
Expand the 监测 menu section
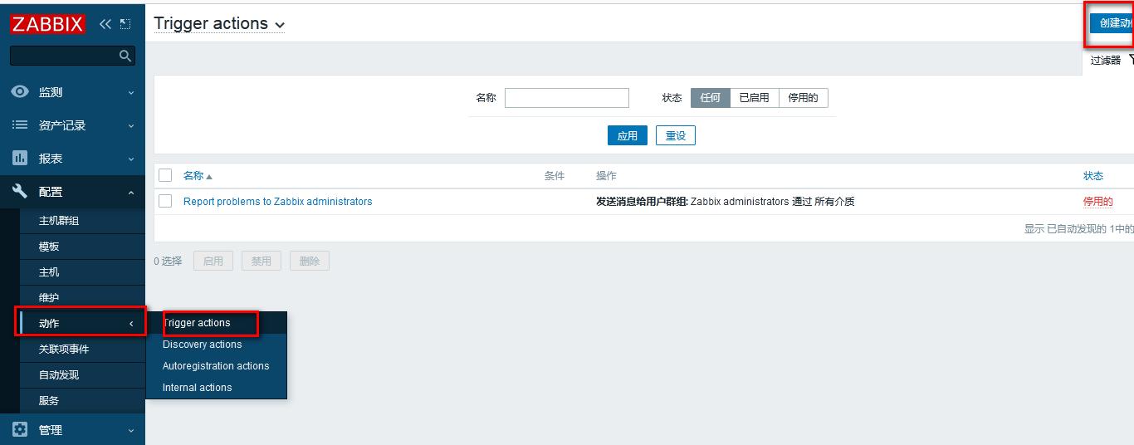click(72, 92)
